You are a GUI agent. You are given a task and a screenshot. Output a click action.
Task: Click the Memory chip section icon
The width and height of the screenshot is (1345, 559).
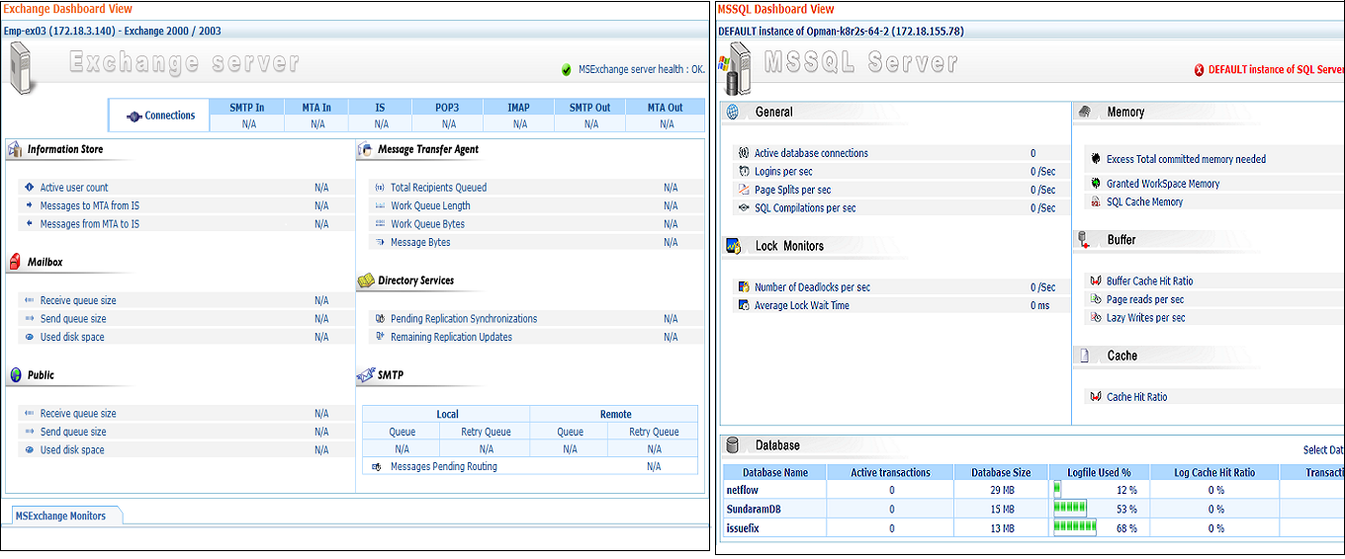coord(1085,113)
